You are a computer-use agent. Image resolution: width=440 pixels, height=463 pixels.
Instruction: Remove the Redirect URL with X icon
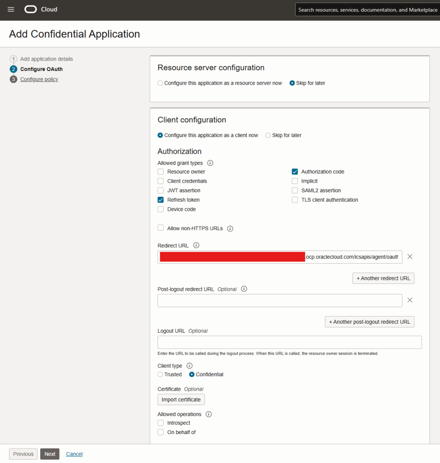[410, 256]
